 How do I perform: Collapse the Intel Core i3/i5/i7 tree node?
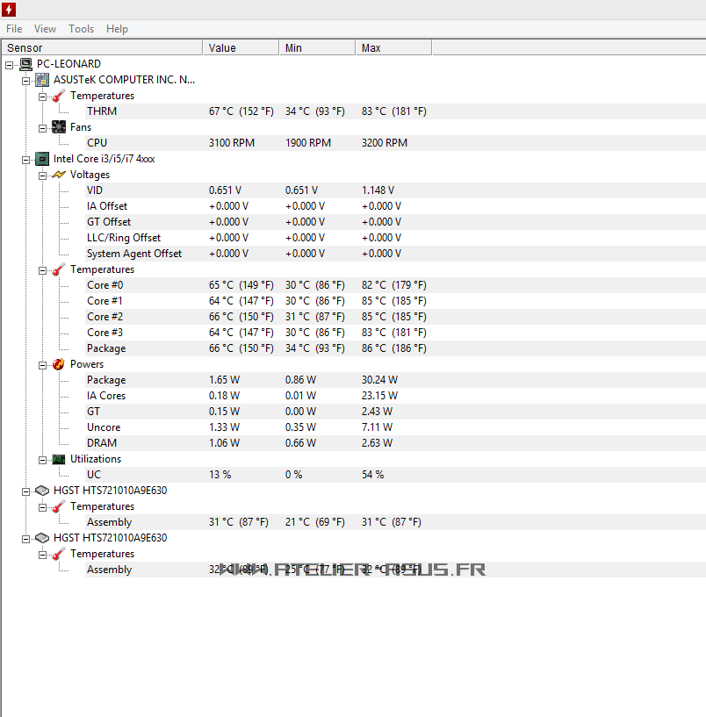click(26, 159)
